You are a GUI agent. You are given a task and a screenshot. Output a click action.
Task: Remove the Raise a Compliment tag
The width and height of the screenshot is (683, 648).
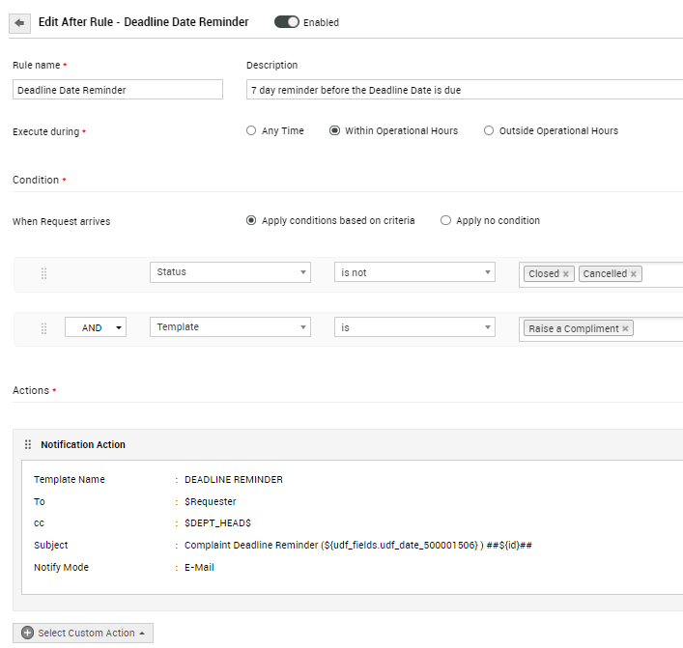coord(625,329)
